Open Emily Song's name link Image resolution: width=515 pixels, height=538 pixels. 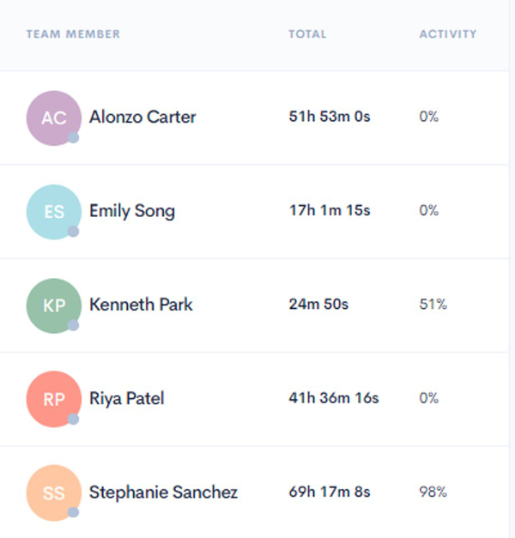click(132, 210)
